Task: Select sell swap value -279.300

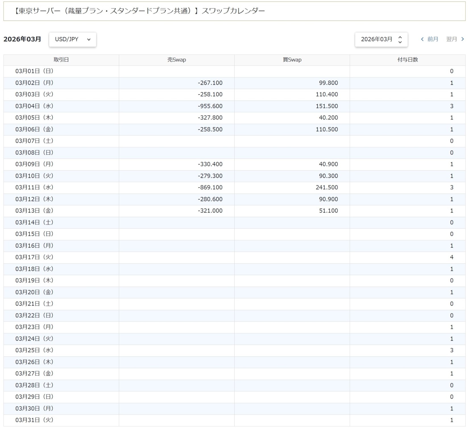Action: tap(210, 176)
